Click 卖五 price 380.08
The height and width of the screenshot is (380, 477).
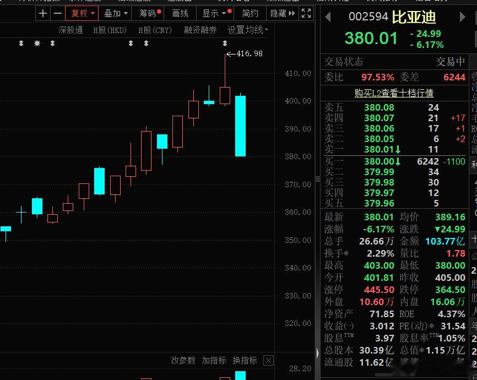coord(379,107)
